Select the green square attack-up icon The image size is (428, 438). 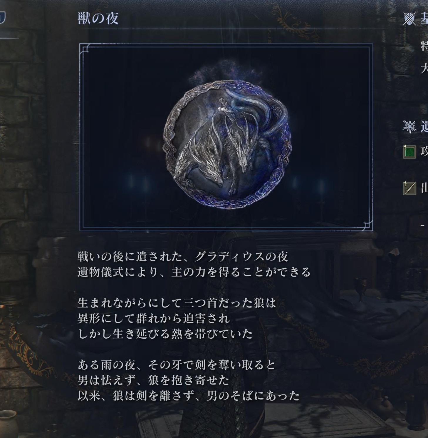coord(409,152)
